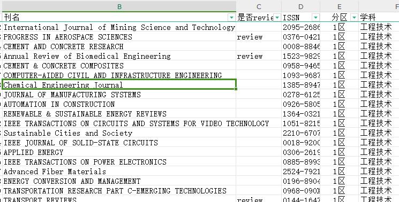Click empty review cell for Chemical Engineering Journal

point(259,85)
